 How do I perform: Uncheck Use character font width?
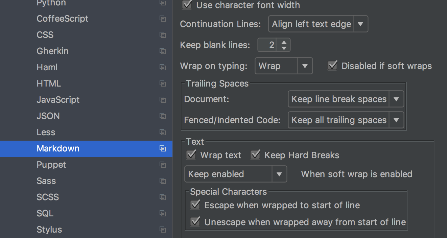186,5
